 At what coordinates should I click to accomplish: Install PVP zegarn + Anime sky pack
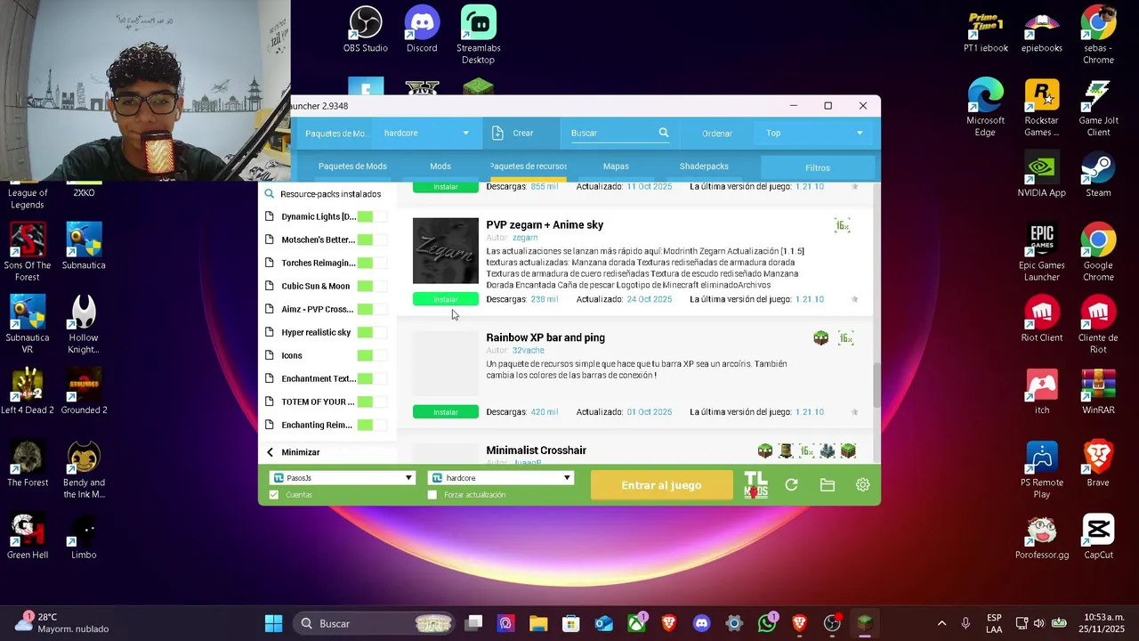coord(445,299)
